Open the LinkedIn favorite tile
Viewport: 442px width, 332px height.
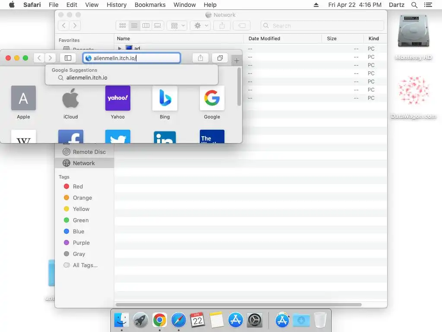click(165, 137)
